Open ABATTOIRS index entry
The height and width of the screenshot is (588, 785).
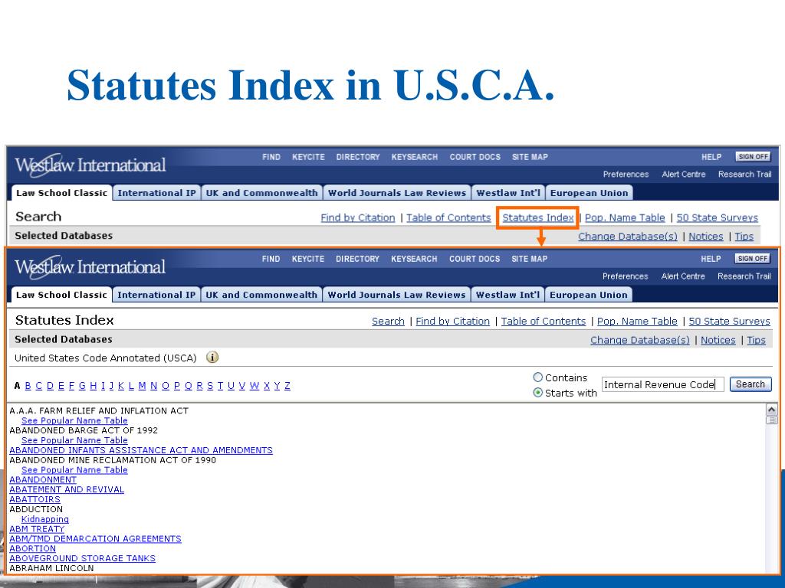click(x=34, y=499)
